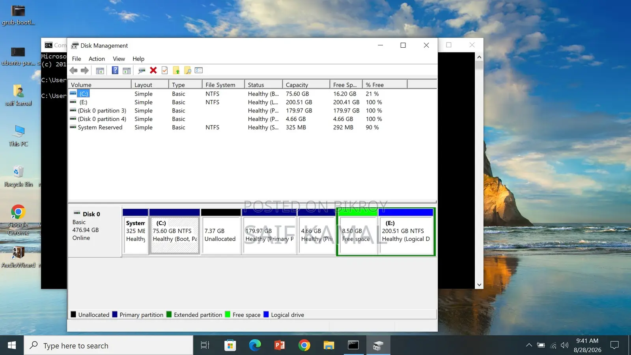The image size is (631, 355).
Task: Click the Back arrow in Disk Management toolbar
Action: click(73, 71)
